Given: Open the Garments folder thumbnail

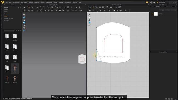Looking at the screenshot, I should (x=15, y=37).
